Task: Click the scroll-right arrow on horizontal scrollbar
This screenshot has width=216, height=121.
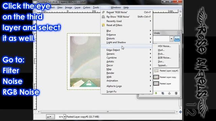Action: [x=177, y=112]
